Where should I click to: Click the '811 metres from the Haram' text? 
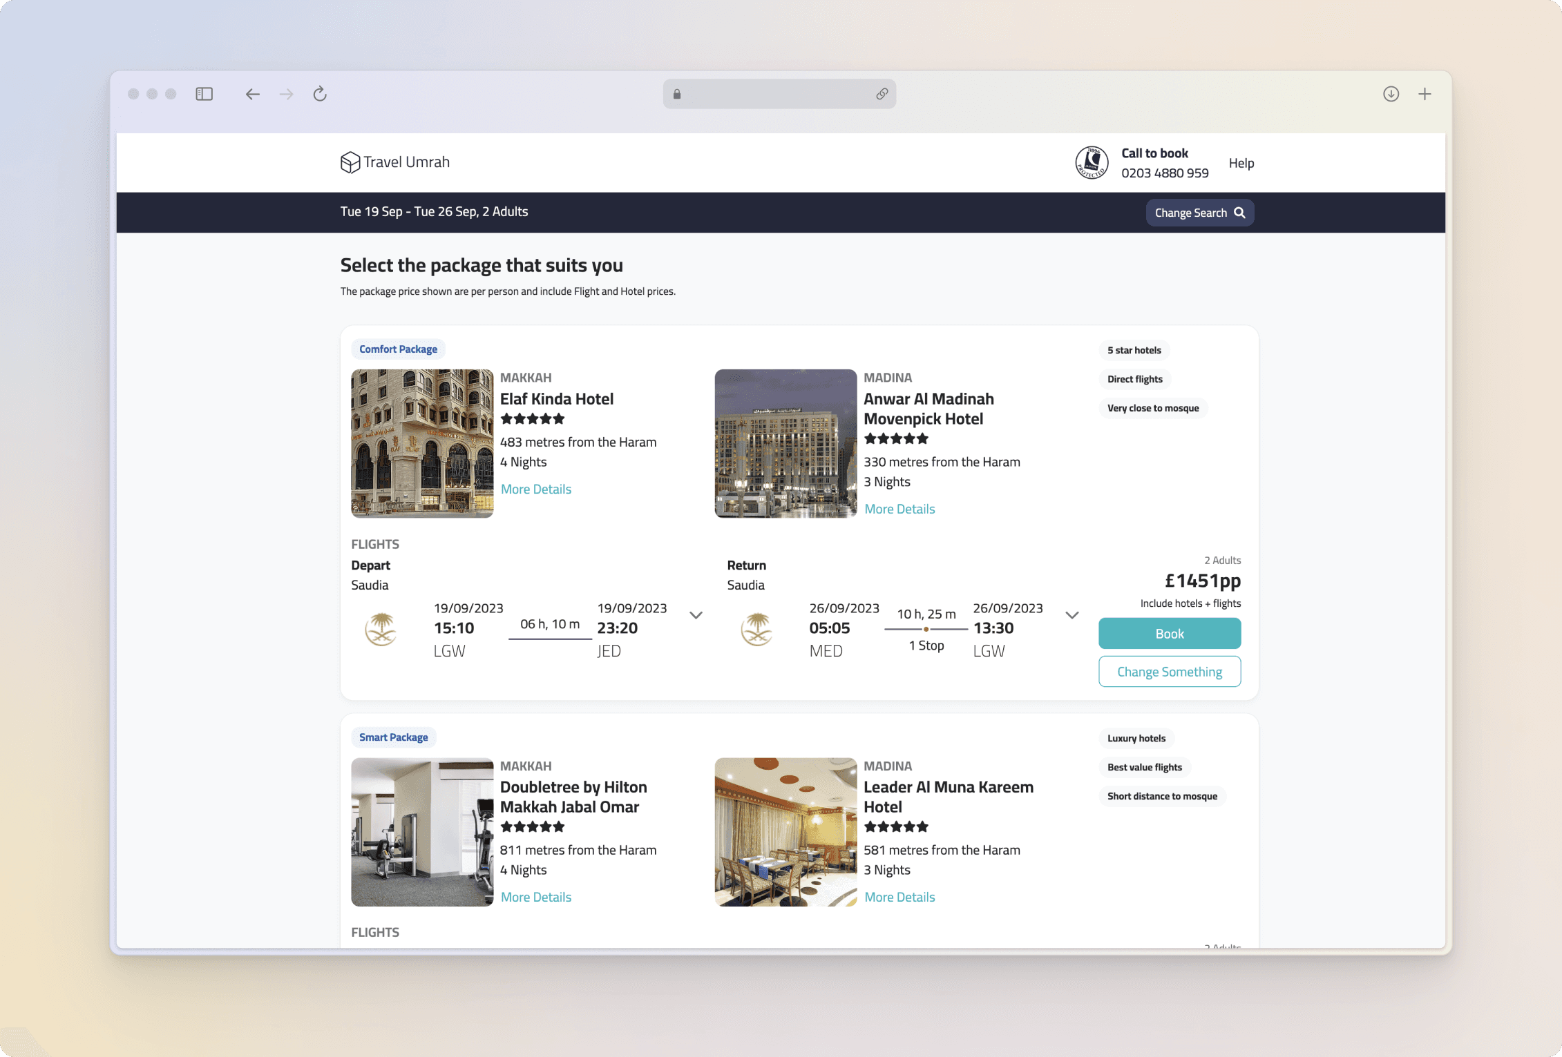pyautogui.click(x=578, y=850)
